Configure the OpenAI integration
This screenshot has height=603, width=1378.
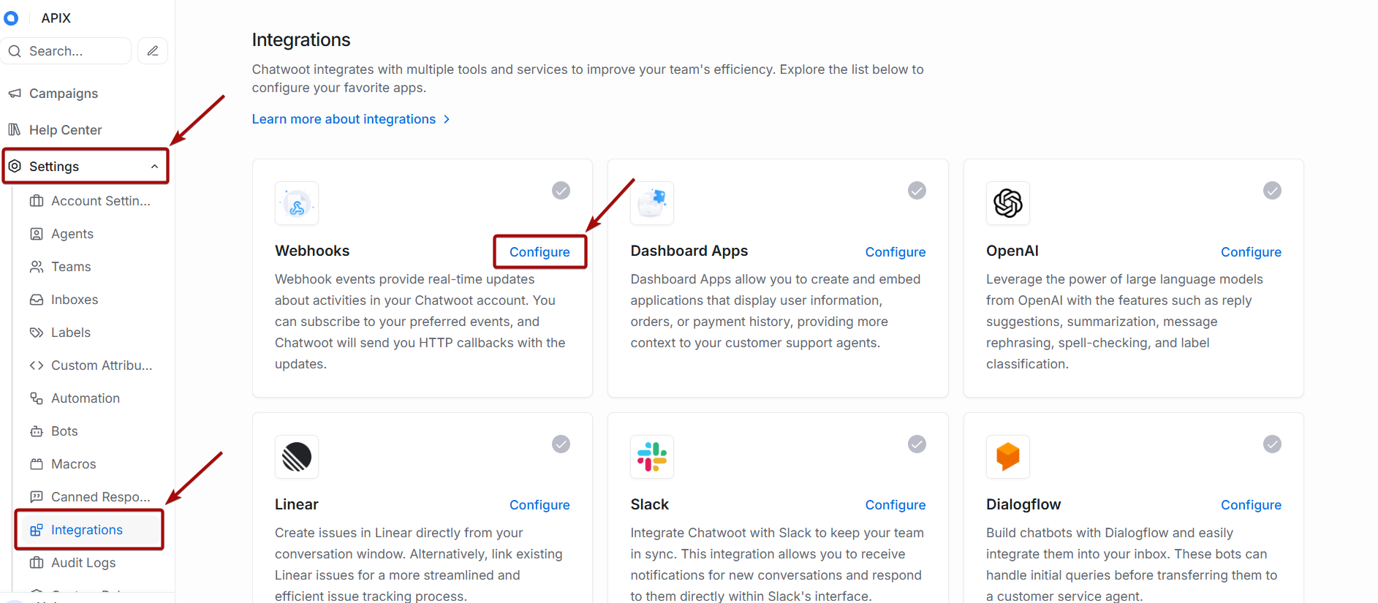1251,252
